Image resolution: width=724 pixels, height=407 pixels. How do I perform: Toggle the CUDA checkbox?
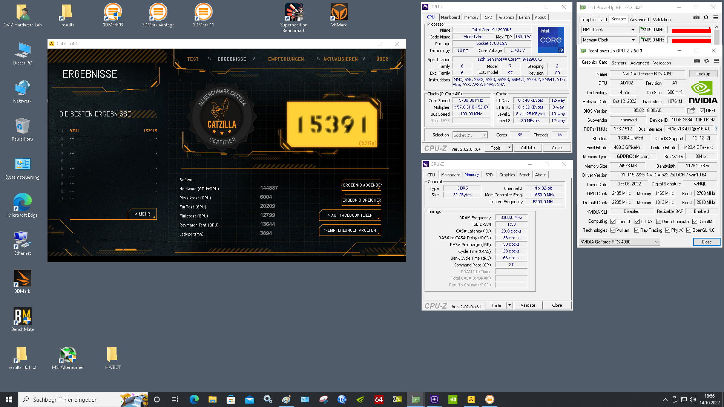pos(637,222)
